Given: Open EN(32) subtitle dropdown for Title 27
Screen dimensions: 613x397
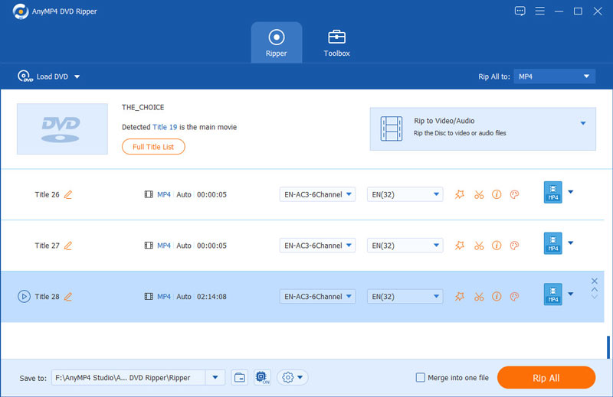Looking at the screenshot, I should (405, 246).
